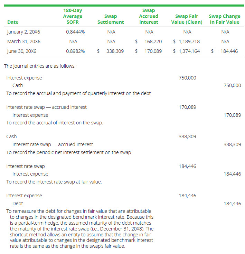This screenshot has width=245, height=254.
Task: Click the 168,220 accrued interest value
Action: click(153, 41)
